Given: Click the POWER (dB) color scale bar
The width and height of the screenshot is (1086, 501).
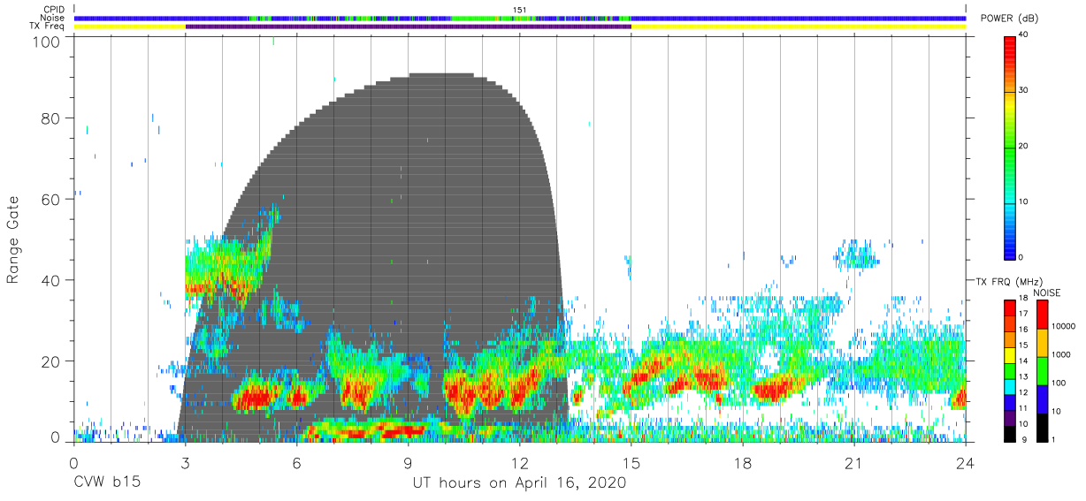Looking at the screenshot, I should tap(1010, 147).
